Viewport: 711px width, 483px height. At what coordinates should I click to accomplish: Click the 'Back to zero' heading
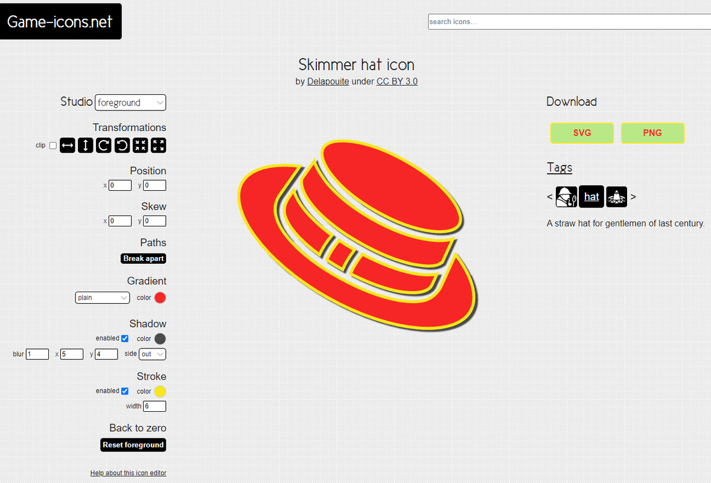[x=138, y=428]
